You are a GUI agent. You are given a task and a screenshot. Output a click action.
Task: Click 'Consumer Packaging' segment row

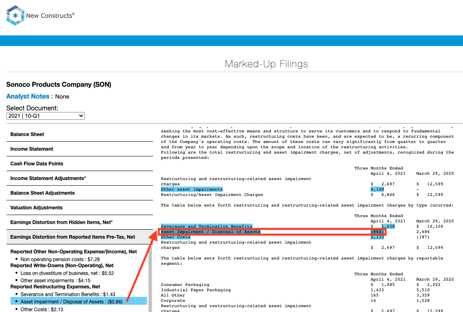[x=185, y=285]
